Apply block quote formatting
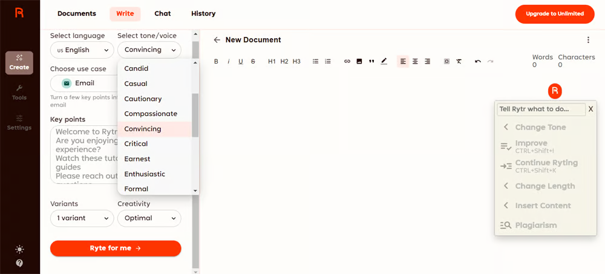 click(x=371, y=61)
